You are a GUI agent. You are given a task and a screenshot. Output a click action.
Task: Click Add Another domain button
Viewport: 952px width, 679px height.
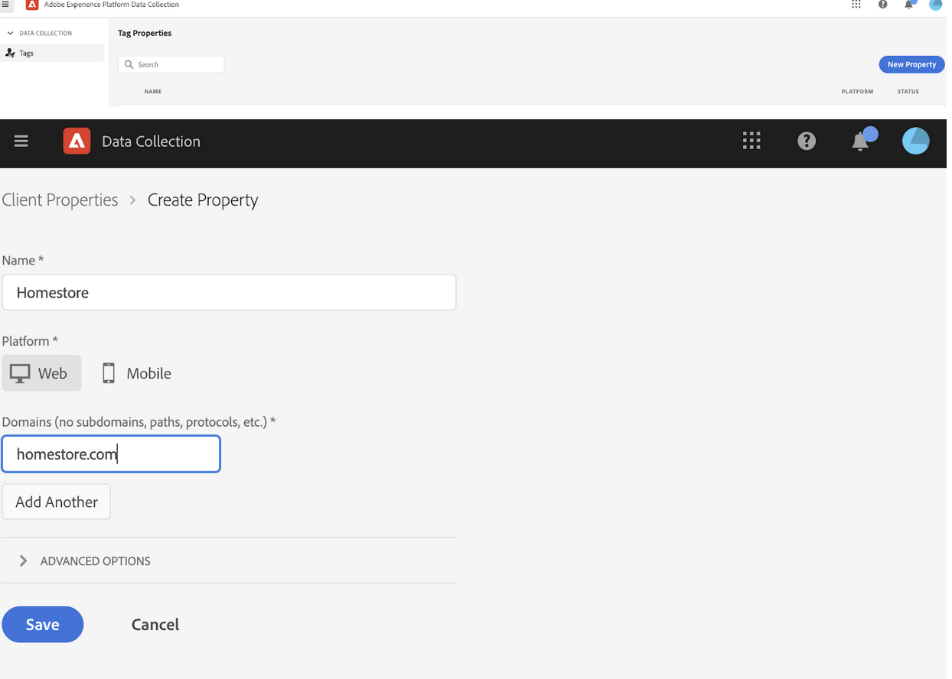pyautogui.click(x=57, y=502)
